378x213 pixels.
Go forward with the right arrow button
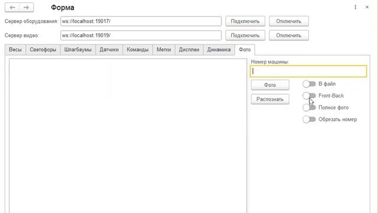click(x=26, y=8)
